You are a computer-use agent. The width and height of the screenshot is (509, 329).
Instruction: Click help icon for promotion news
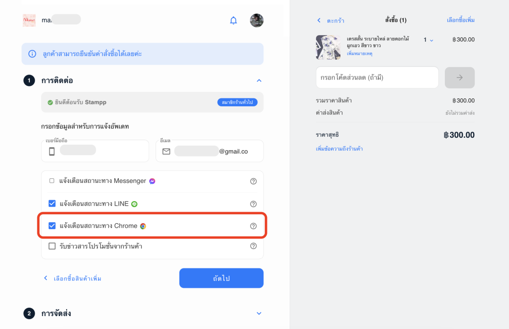[x=254, y=246]
